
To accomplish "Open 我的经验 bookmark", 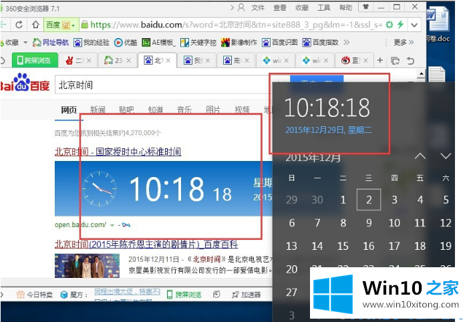I will [92, 43].
